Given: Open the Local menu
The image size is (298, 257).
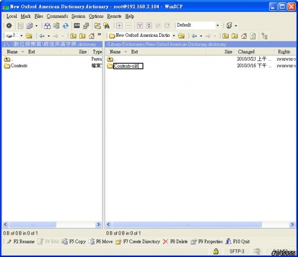Looking at the screenshot, I should (12, 16).
